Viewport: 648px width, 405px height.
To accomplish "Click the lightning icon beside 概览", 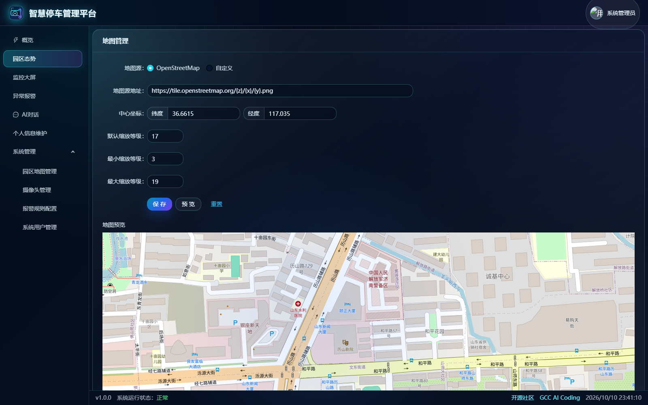I will tap(16, 40).
